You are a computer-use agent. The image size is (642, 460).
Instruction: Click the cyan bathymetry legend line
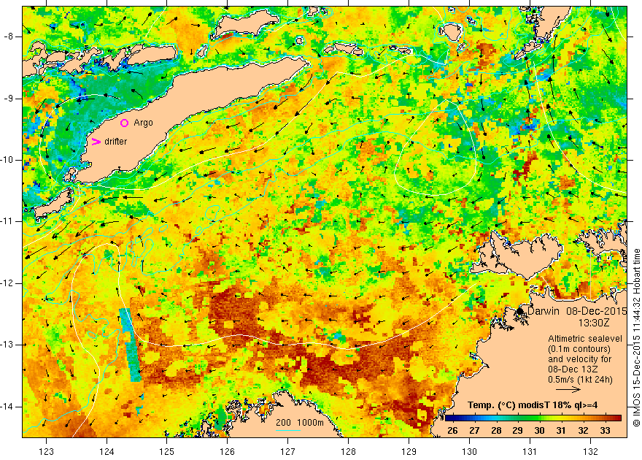click(x=288, y=430)
